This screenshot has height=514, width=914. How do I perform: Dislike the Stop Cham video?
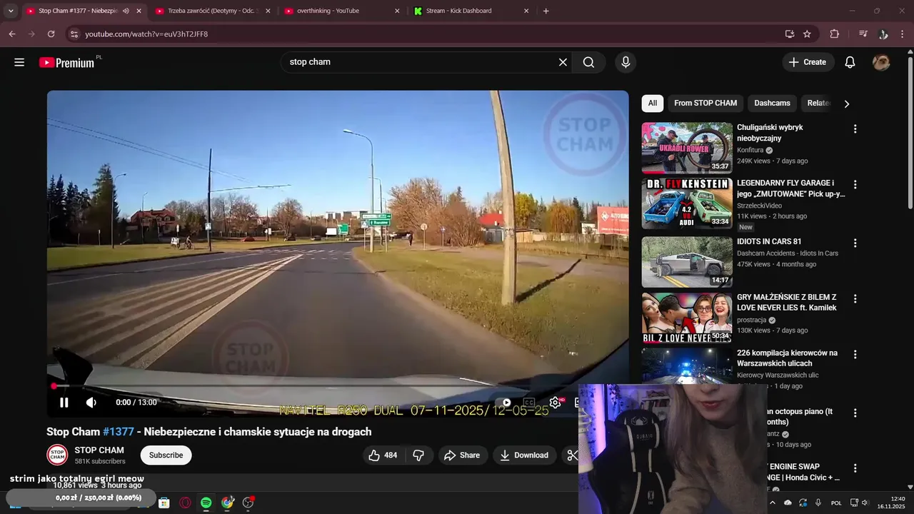tap(419, 455)
